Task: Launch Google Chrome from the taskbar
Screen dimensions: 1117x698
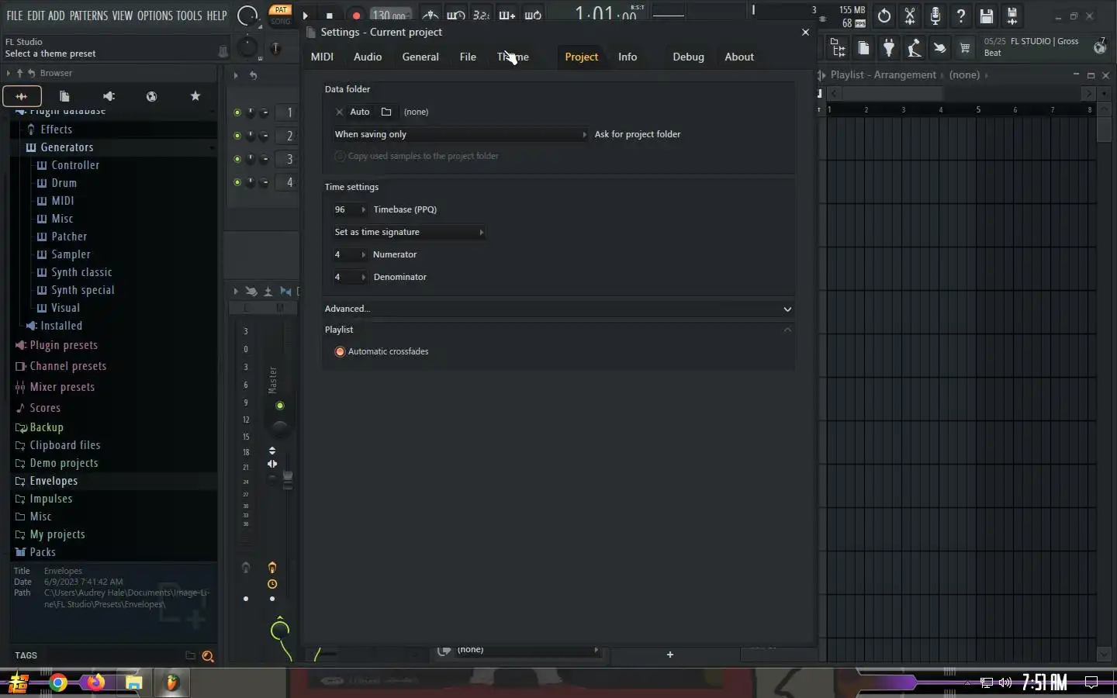Action: 58,682
